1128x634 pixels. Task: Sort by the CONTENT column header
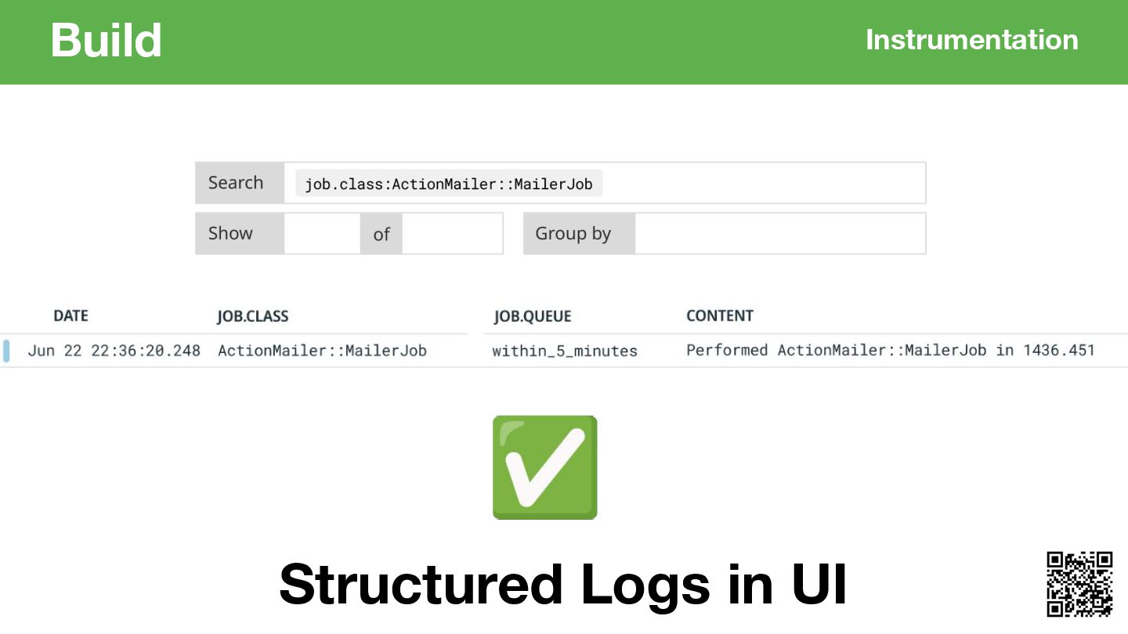coord(720,316)
